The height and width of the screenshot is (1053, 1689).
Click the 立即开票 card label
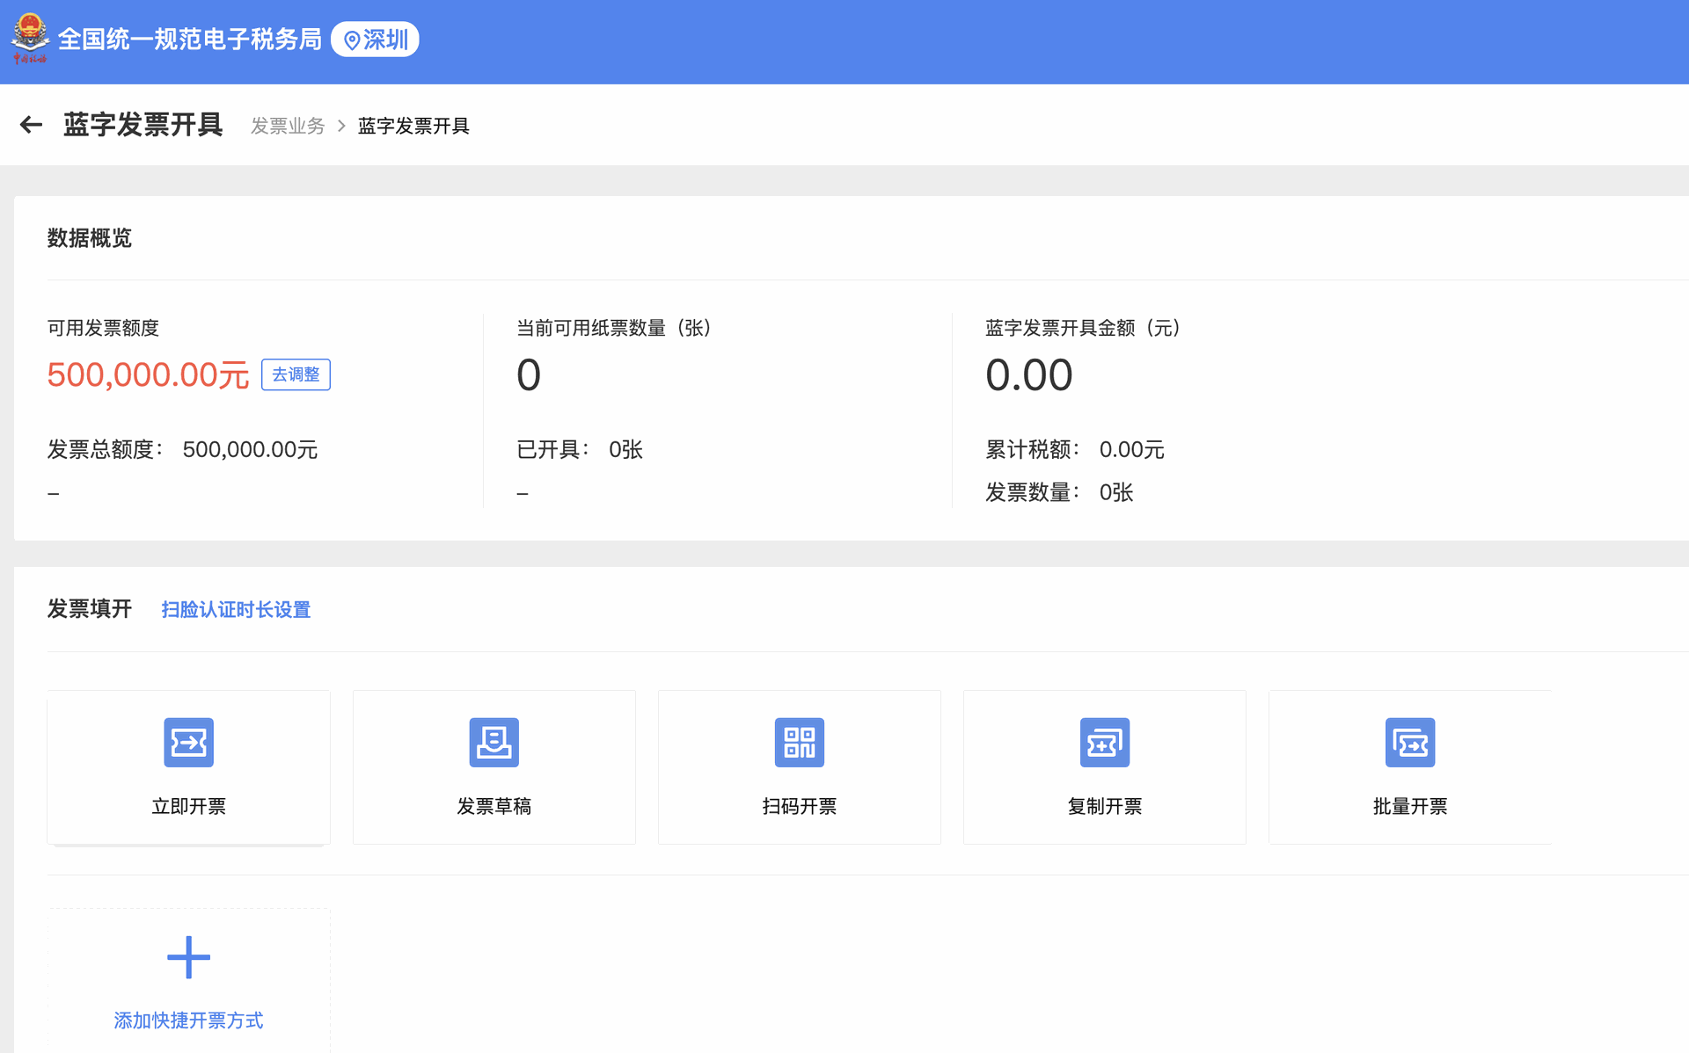click(x=188, y=806)
